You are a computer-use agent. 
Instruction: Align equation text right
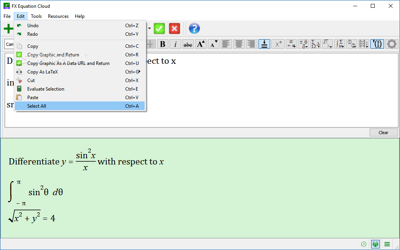(251, 44)
